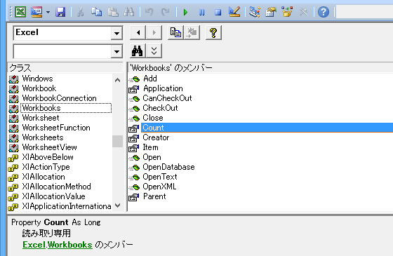Viewport: 393px width, 256px height.
Task: Click the toolbar Copy icon
Action: [x=97, y=12]
